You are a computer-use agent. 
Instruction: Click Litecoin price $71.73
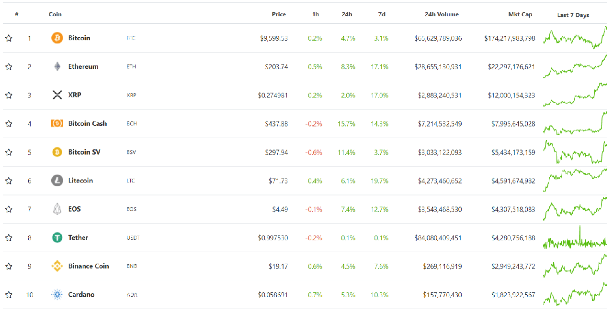pos(278,181)
